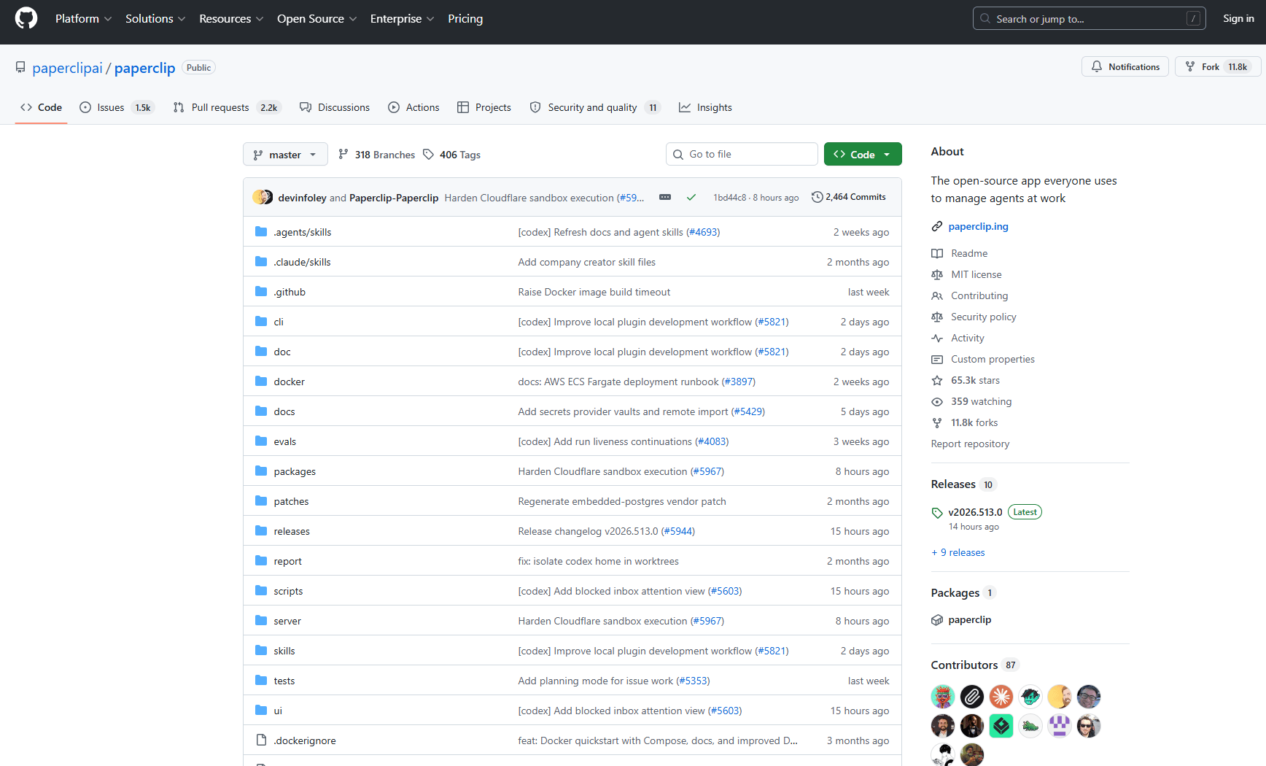Switch to the Issues tab
This screenshot has width=1266, height=766.
pyautogui.click(x=116, y=107)
